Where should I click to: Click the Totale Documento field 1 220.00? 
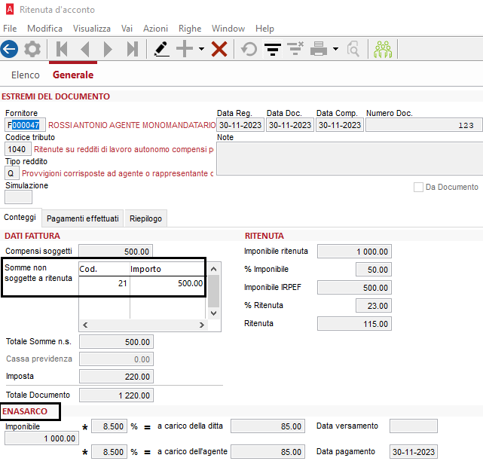[x=116, y=395]
